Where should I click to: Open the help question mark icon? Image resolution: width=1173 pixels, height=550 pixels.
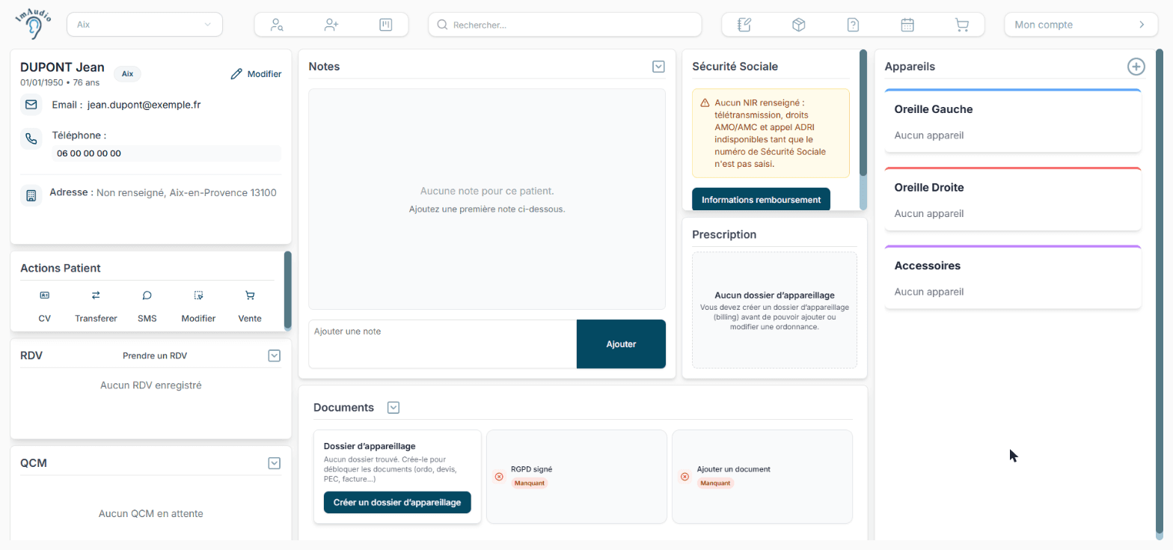click(x=853, y=25)
